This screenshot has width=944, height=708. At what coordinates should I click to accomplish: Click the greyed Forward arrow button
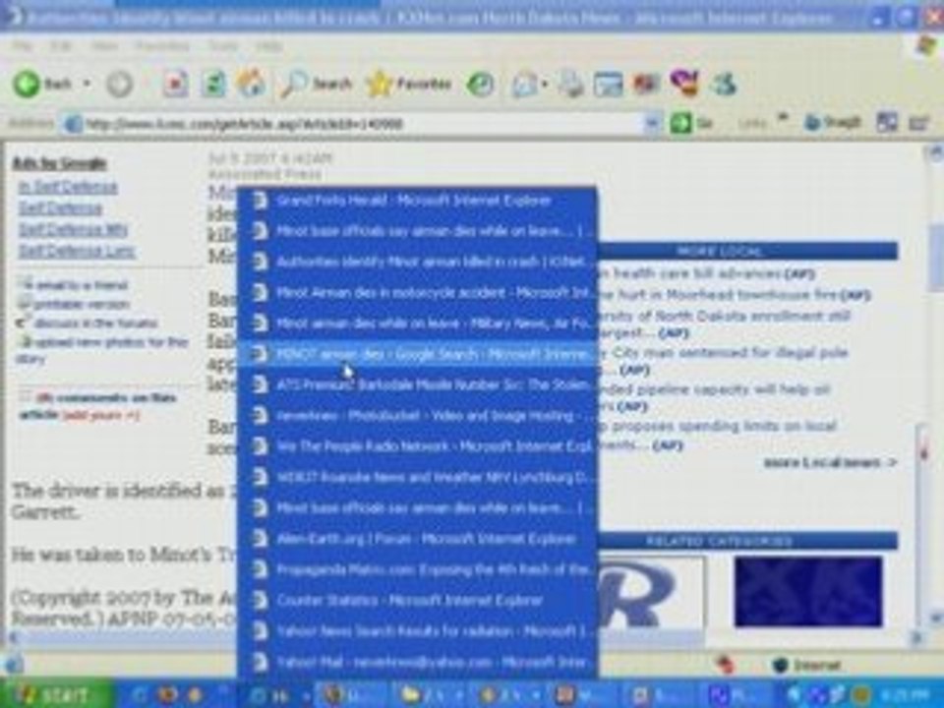tap(119, 85)
